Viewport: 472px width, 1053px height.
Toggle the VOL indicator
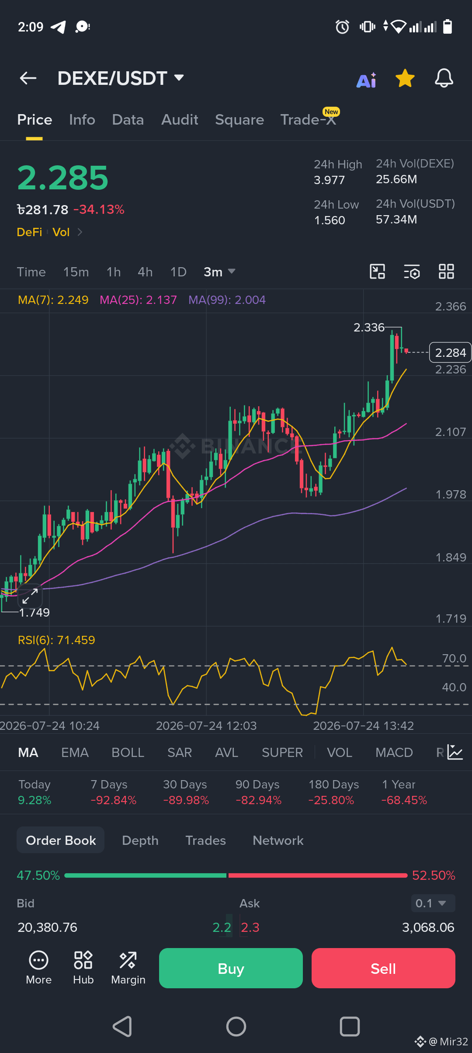(x=340, y=753)
